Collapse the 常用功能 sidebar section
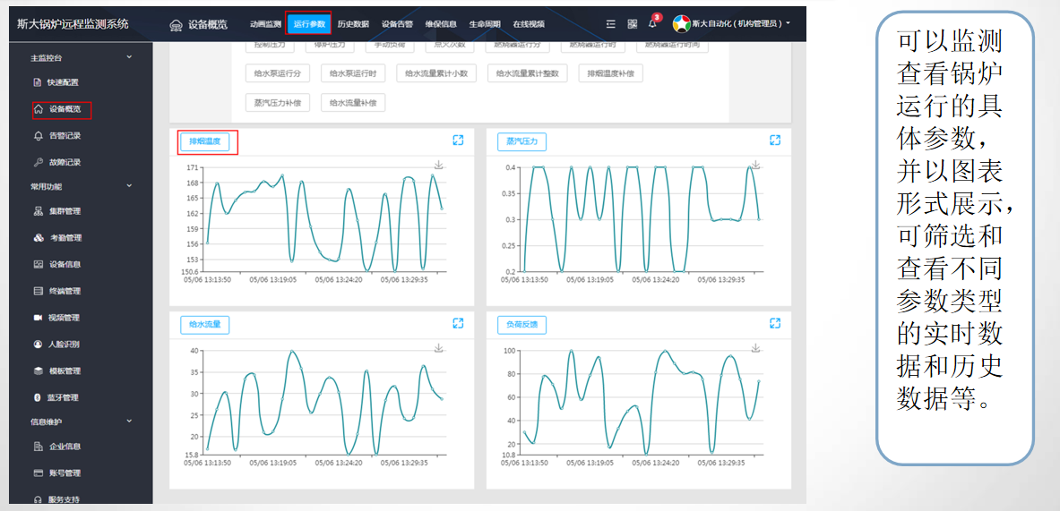This screenshot has height=511, width=1060. click(x=129, y=186)
